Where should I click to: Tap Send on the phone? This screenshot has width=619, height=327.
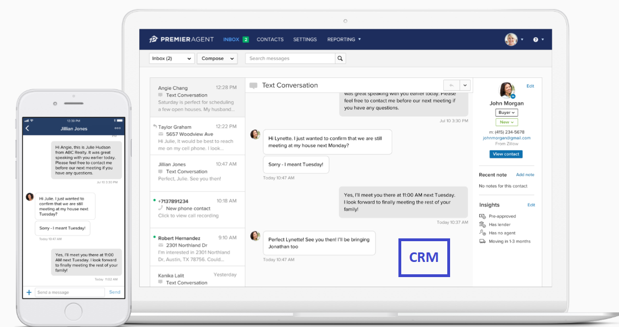click(x=114, y=292)
